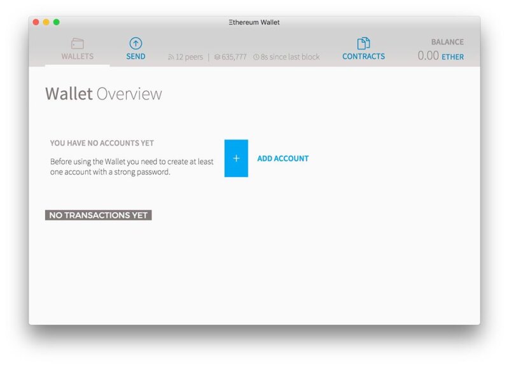
Task: Click the Send arrow icon
Action: coord(136,43)
